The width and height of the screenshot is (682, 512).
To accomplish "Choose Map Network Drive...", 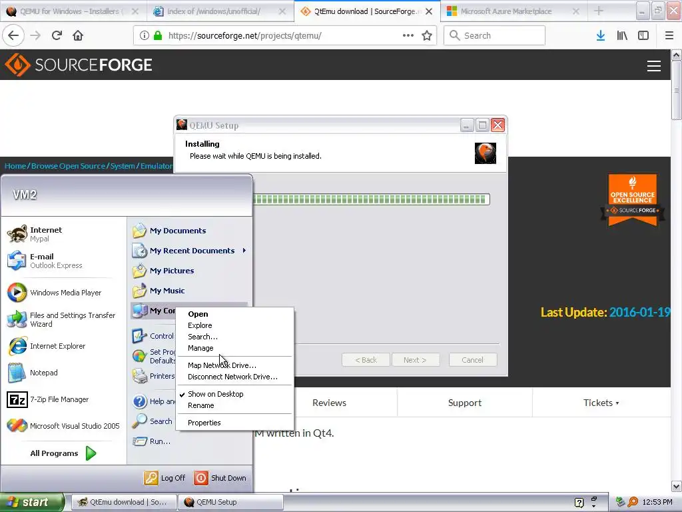I will point(235,365).
